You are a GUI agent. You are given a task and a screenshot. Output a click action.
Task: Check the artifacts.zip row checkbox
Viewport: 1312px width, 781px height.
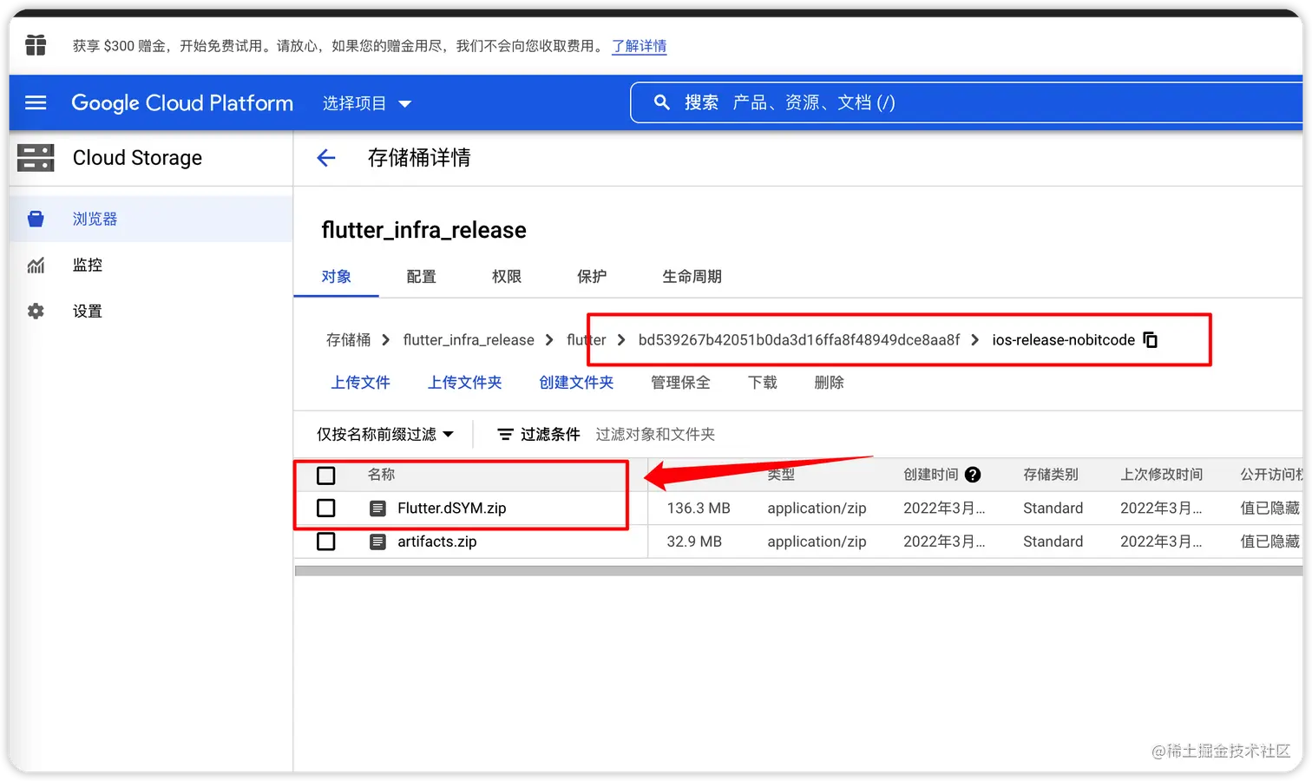tap(326, 541)
